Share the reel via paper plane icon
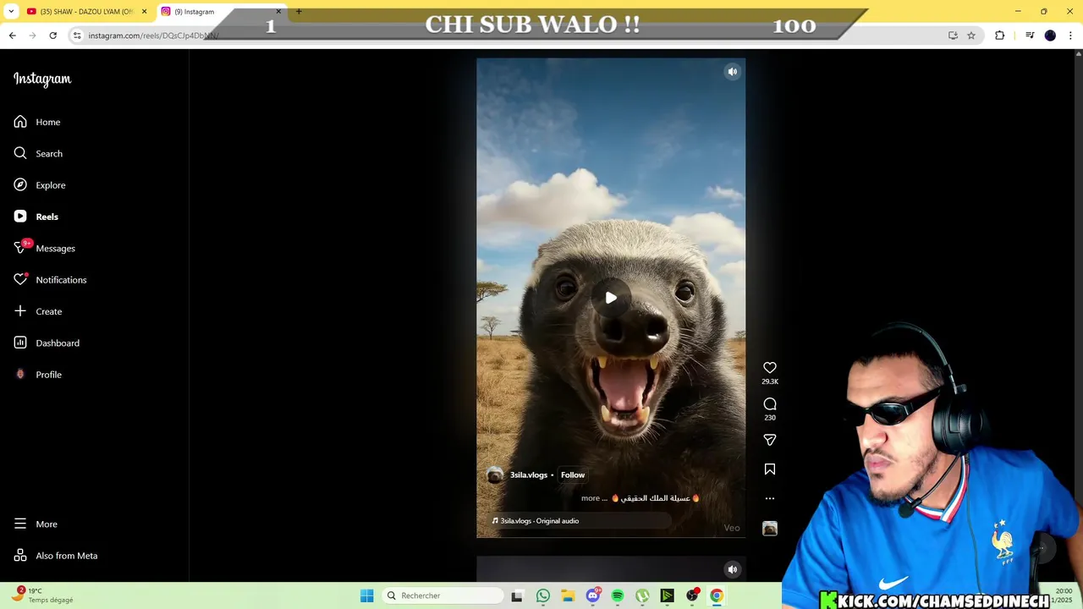 770,440
